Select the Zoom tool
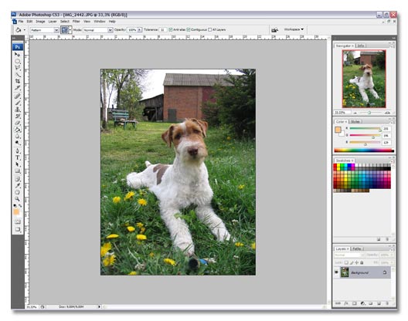The height and width of the screenshot is (321, 408). pos(17,199)
